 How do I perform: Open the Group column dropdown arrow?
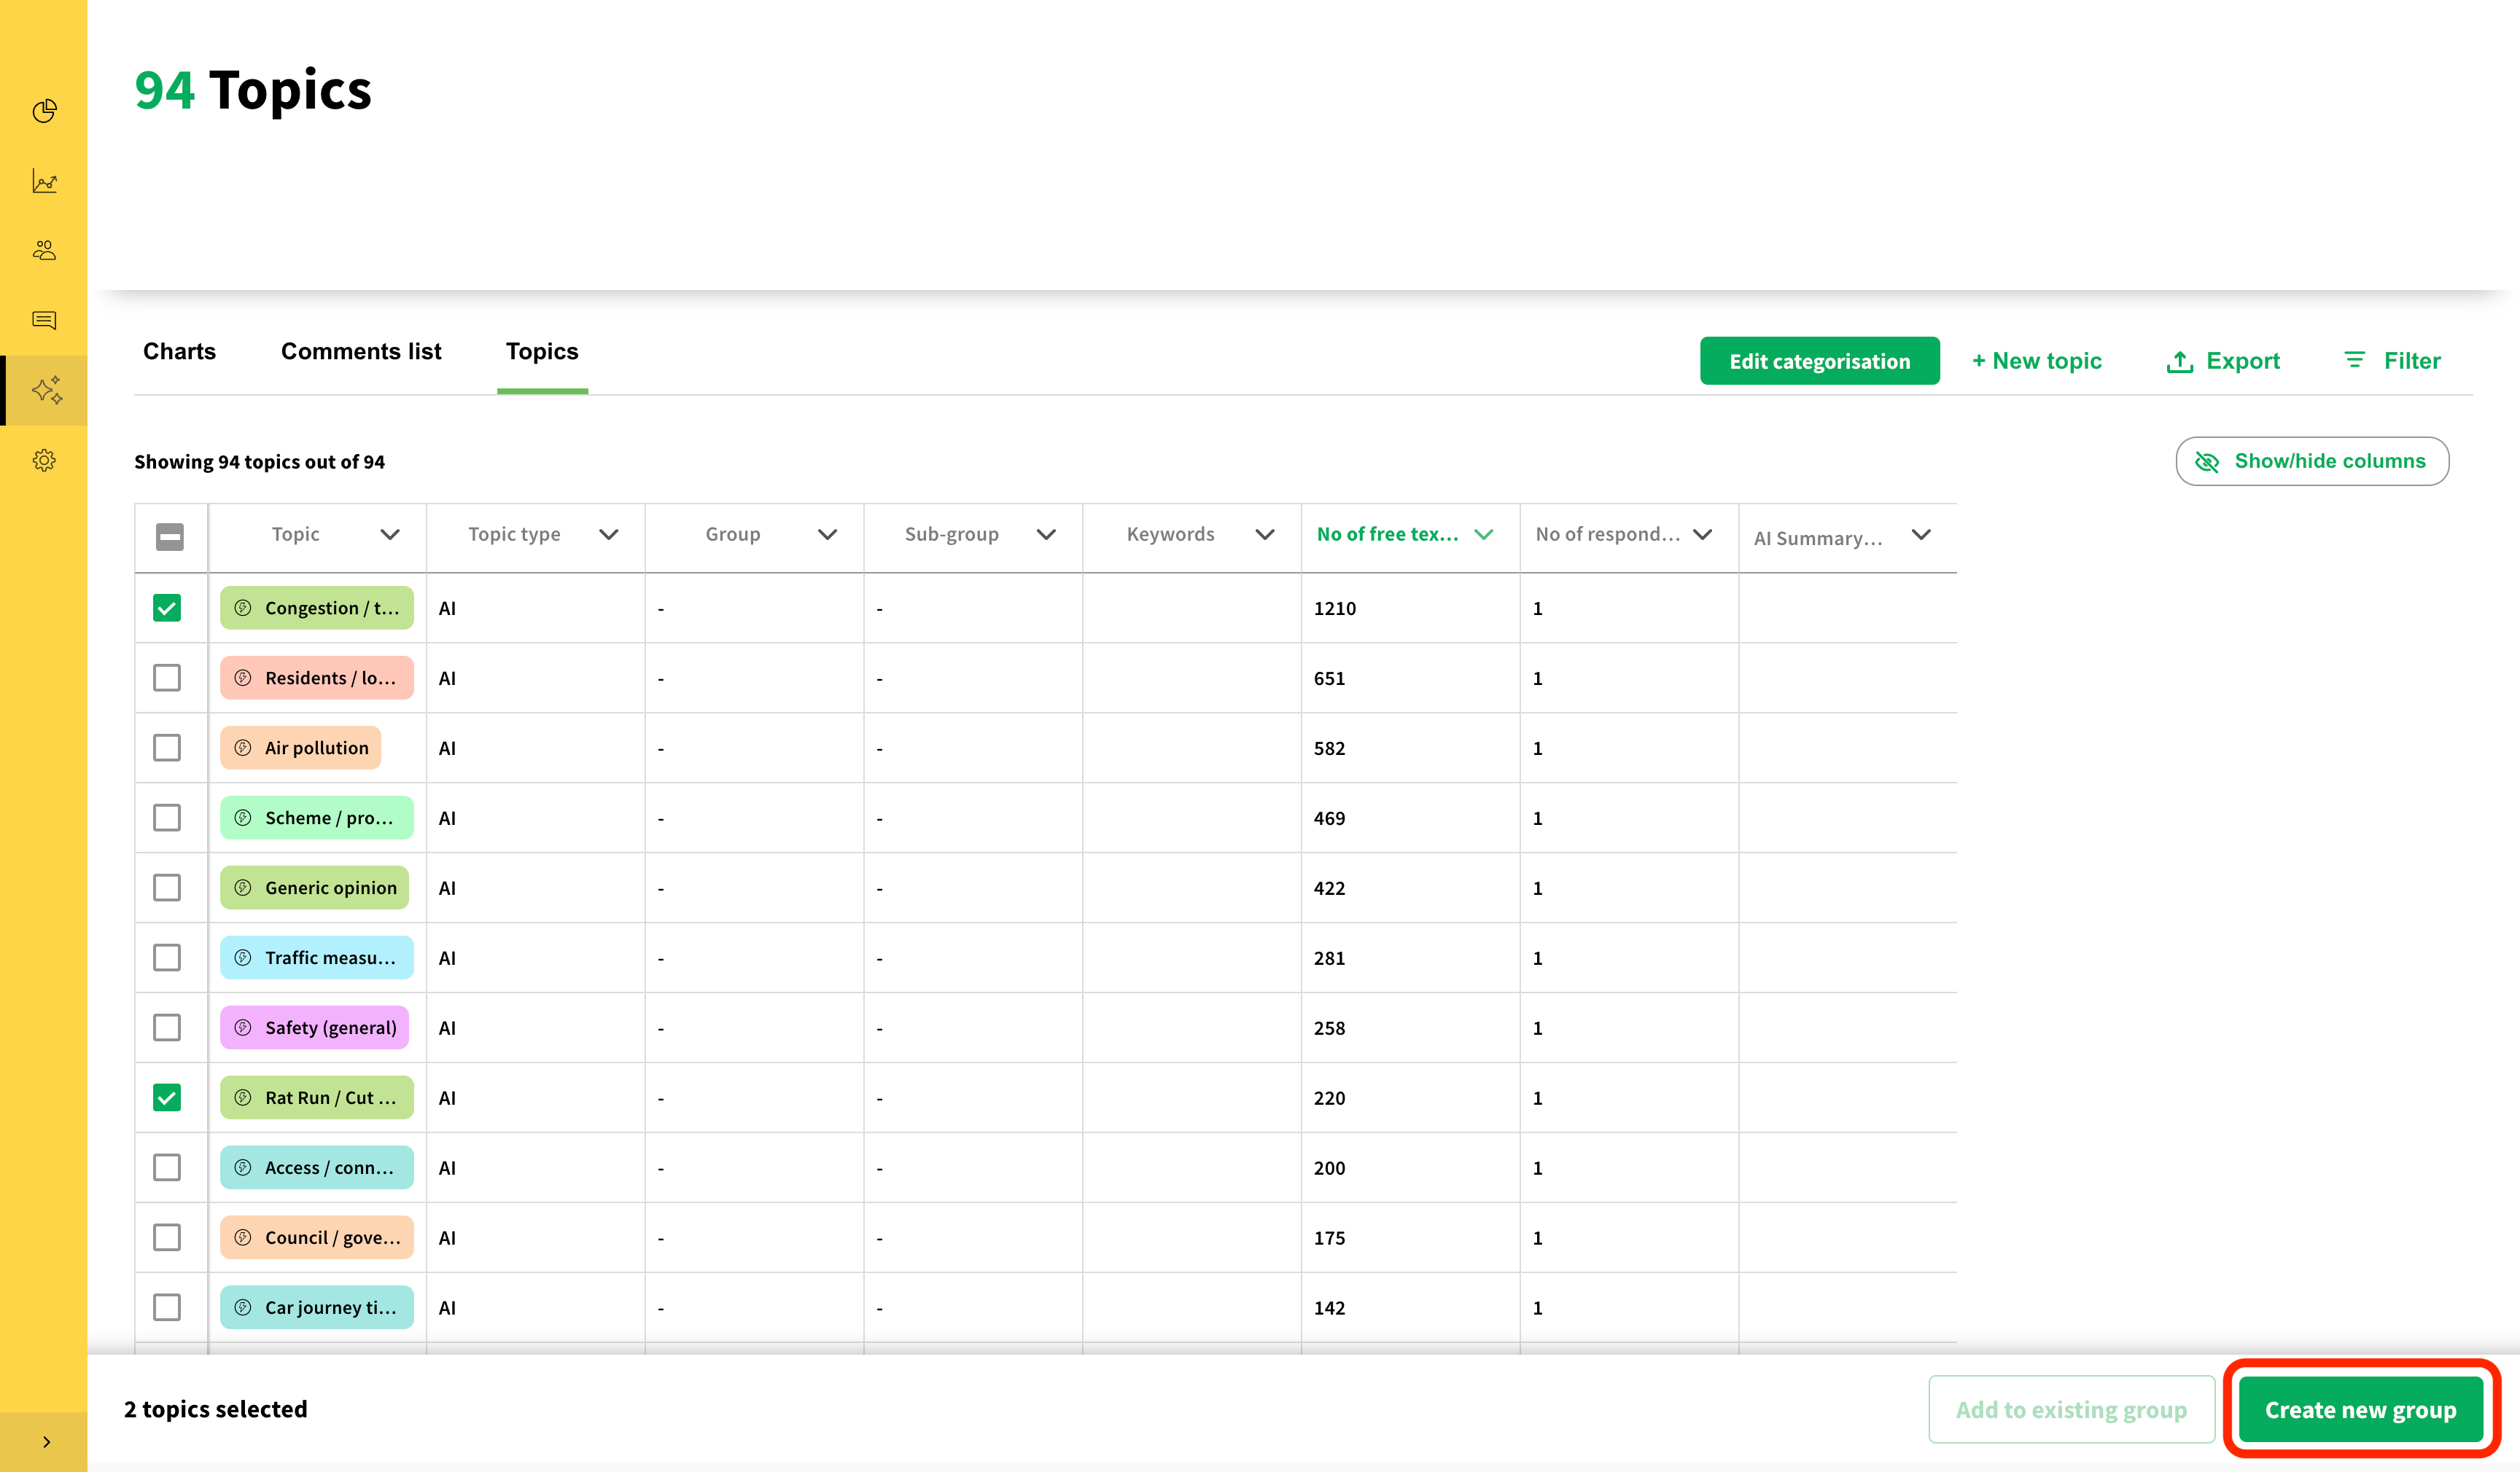(827, 535)
